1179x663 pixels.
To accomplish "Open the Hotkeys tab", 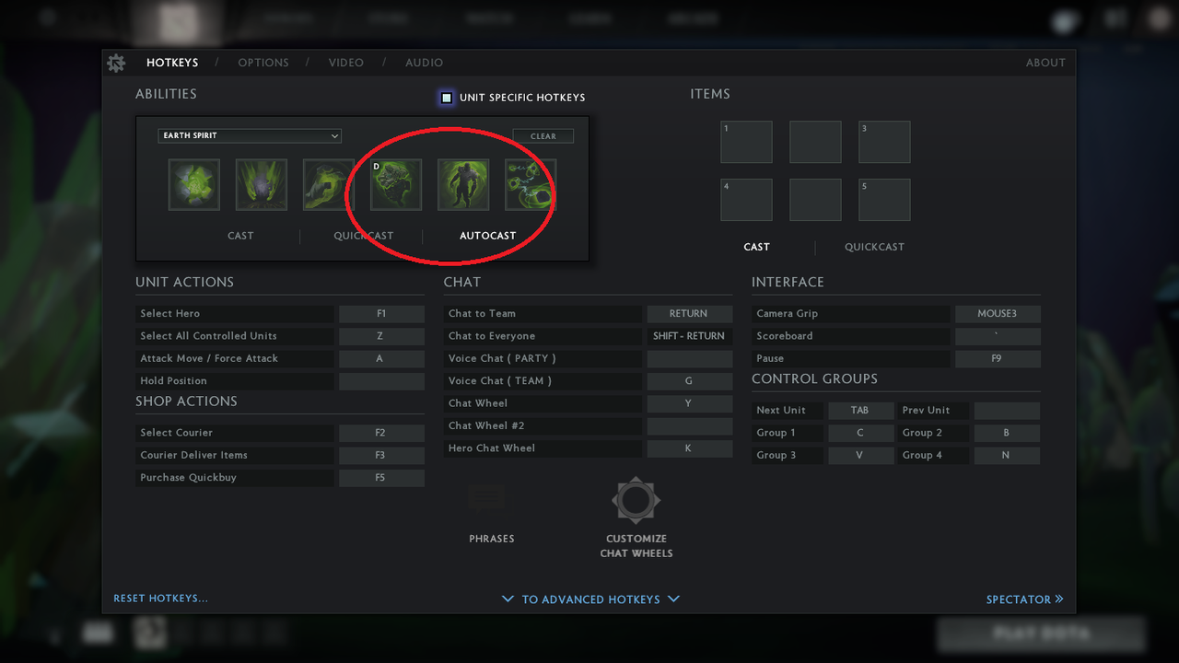I will (x=172, y=63).
